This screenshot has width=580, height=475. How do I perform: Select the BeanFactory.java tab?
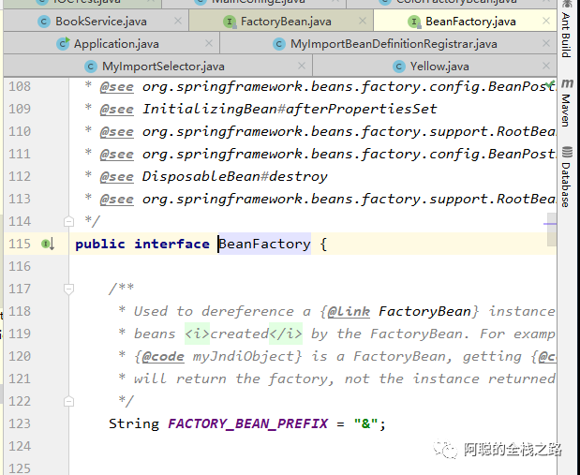[465, 22]
